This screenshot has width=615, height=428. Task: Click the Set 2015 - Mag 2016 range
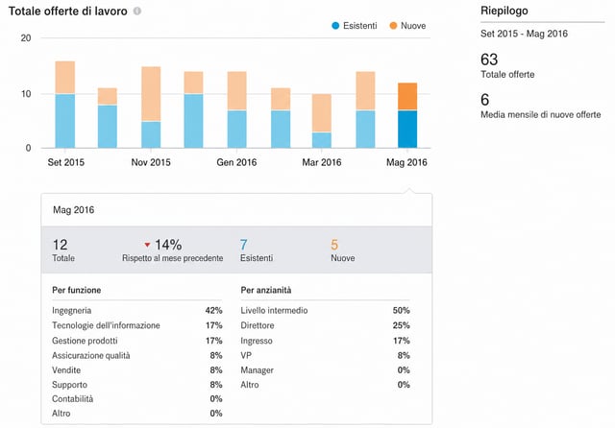tap(524, 34)
